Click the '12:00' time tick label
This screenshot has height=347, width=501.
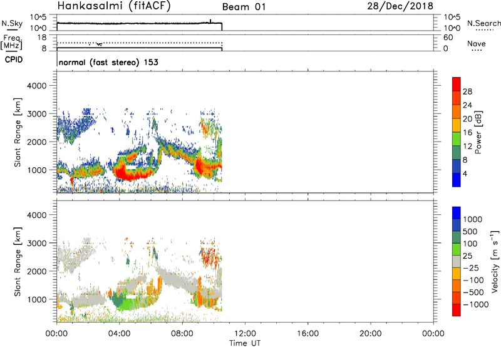[245, 334]
